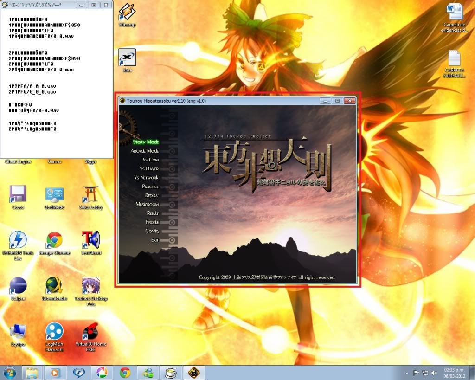Click the Copyright 2009 text in the game

[267, 277]
